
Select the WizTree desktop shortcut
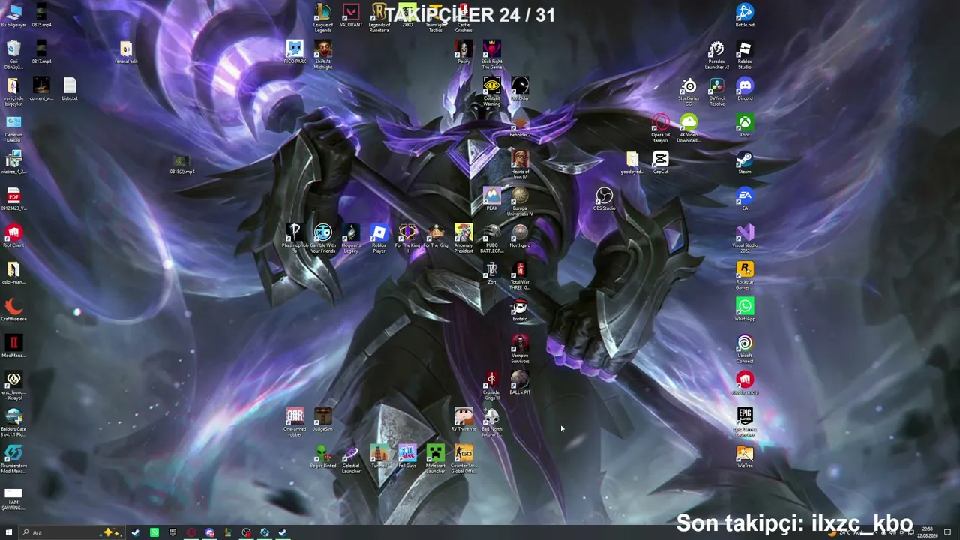pos(745,457)
